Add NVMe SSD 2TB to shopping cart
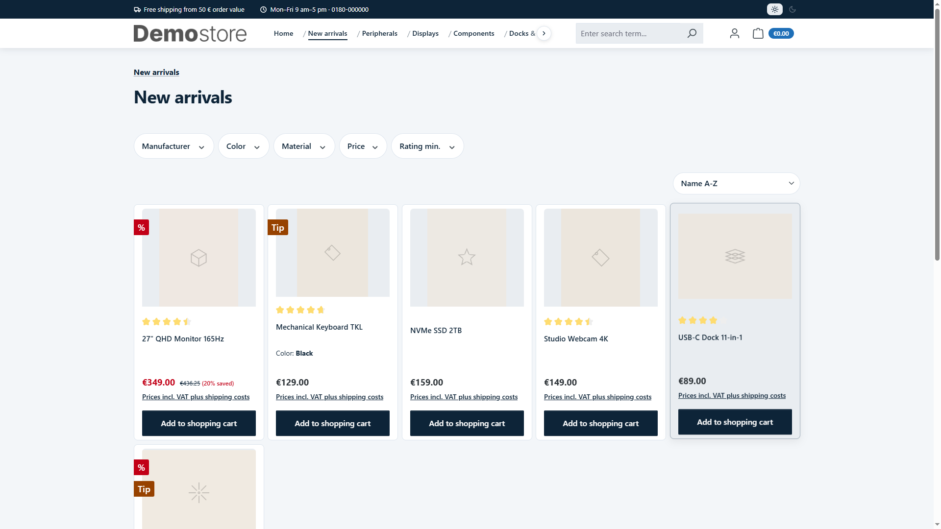Screen dimensions: 941x529 (x=467, y=423)
